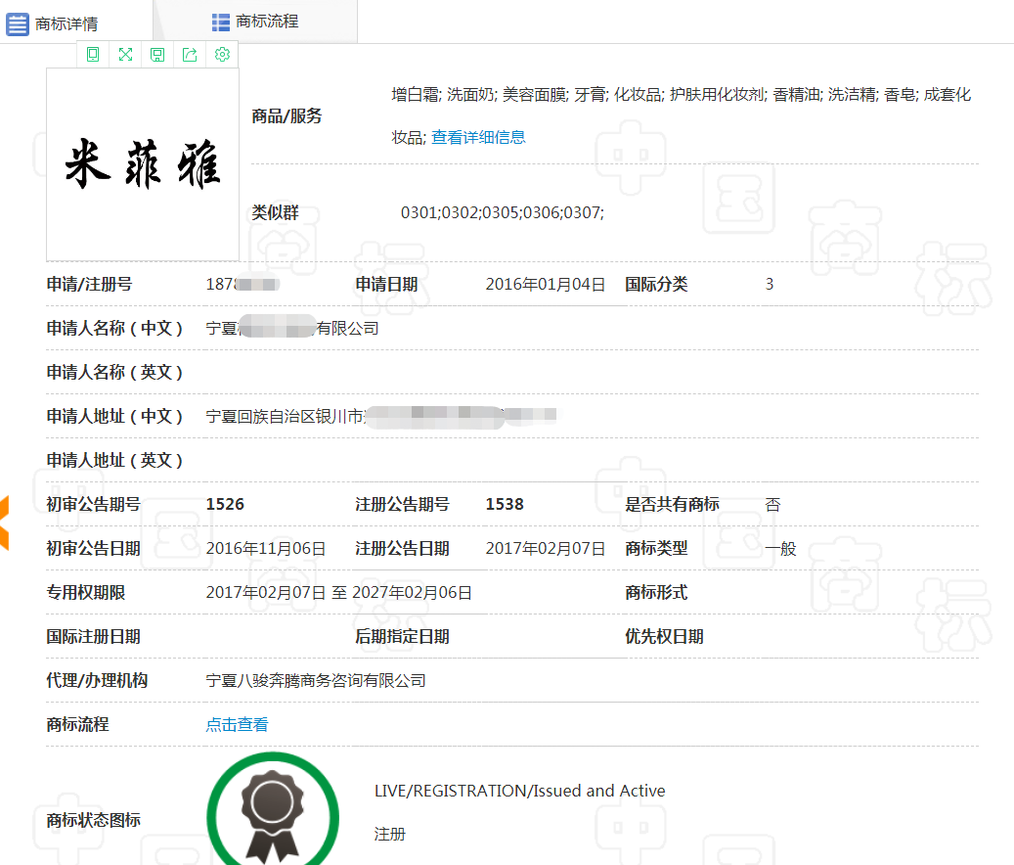This screenshot has width=1014, height=865.
Task: Click the LIVE/REGISTRATION status text
Action: point(519,792)
